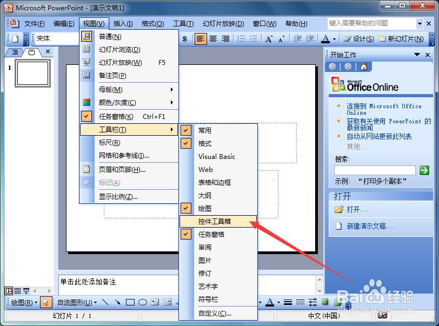Uncheck the 格式 toolbar
The height and width of the screenshot is (326, 439).
point(218,143)
